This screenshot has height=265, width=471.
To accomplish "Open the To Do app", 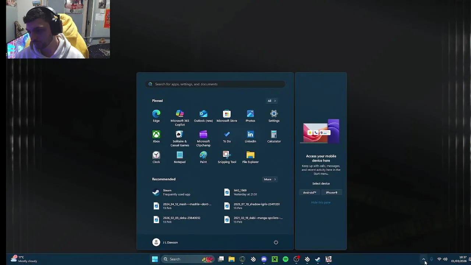I will click(x=227, y=137).
